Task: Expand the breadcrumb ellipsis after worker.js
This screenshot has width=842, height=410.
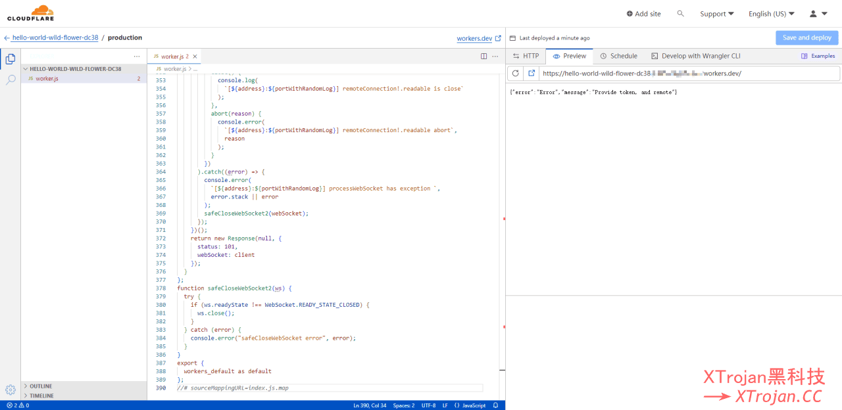Action: (195, 69)
